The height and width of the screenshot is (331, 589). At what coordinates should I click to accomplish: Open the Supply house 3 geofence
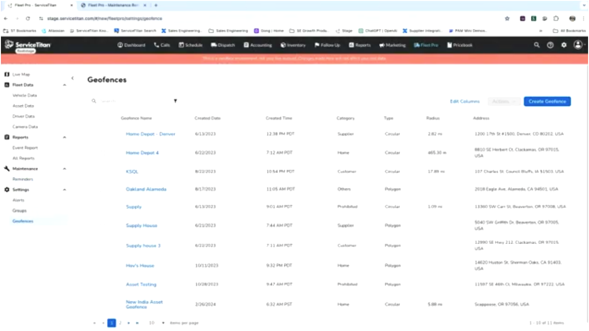(x=143, y=246)
